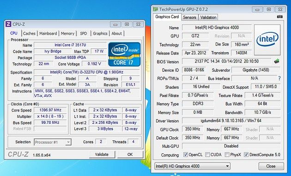The width and height of the screenshot is (291, 176).
Task: Click the Intel Core i7 badge in CPU-Z
Action: tap(124, 54)
